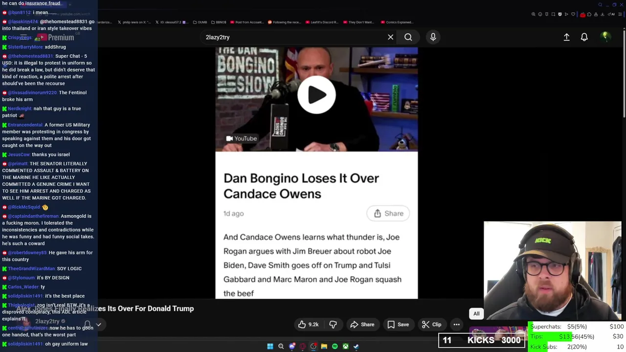The image size is (626, 352).
Task: Click chat username TheeGrandWizardMan
Action: click(x=31, y=268)
